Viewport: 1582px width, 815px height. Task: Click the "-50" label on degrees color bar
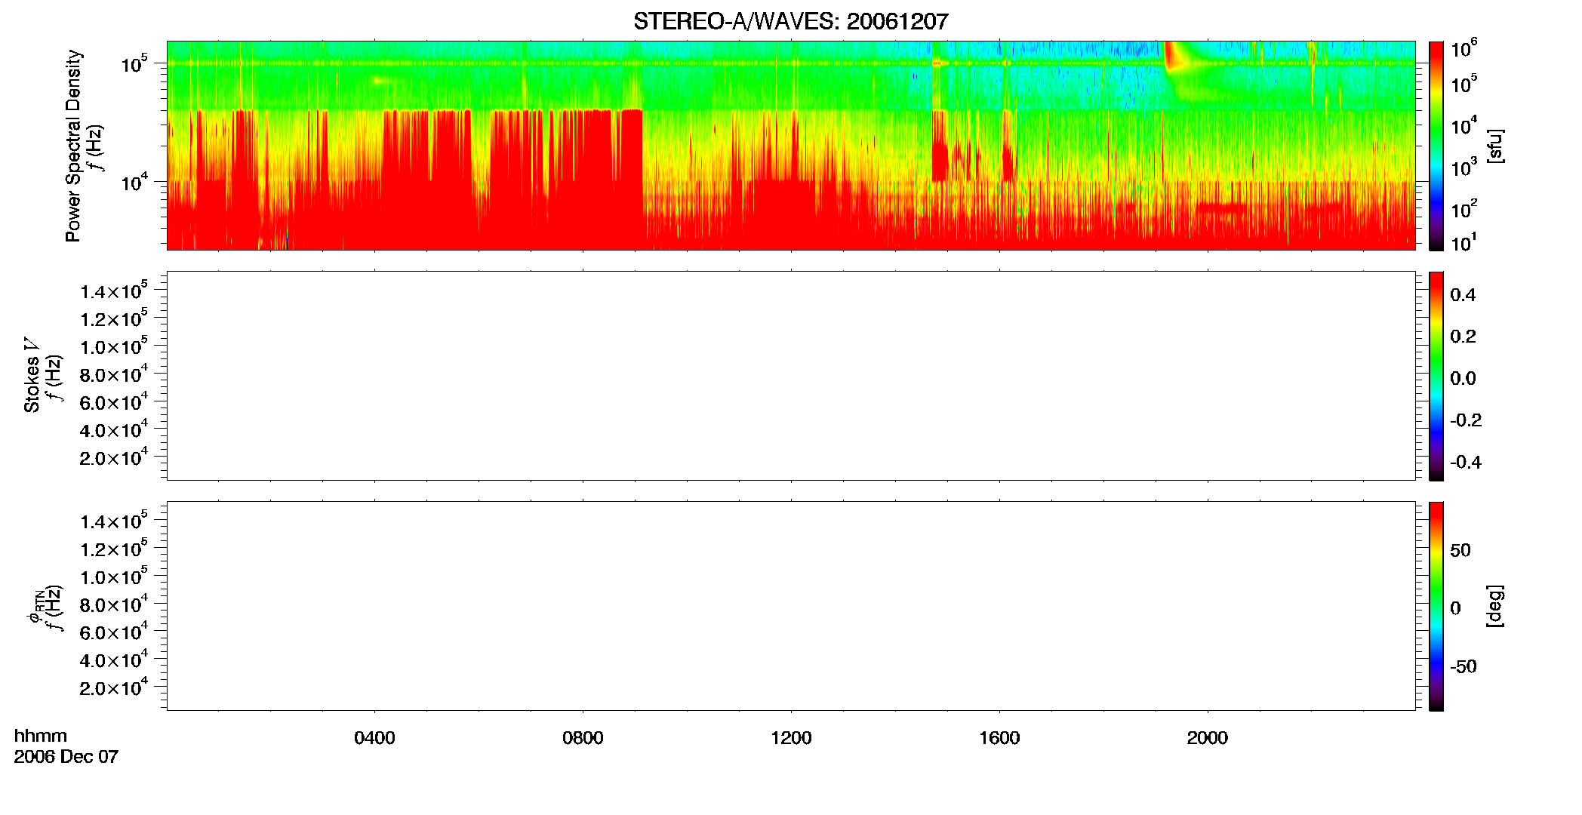[x=1464, y=666]
